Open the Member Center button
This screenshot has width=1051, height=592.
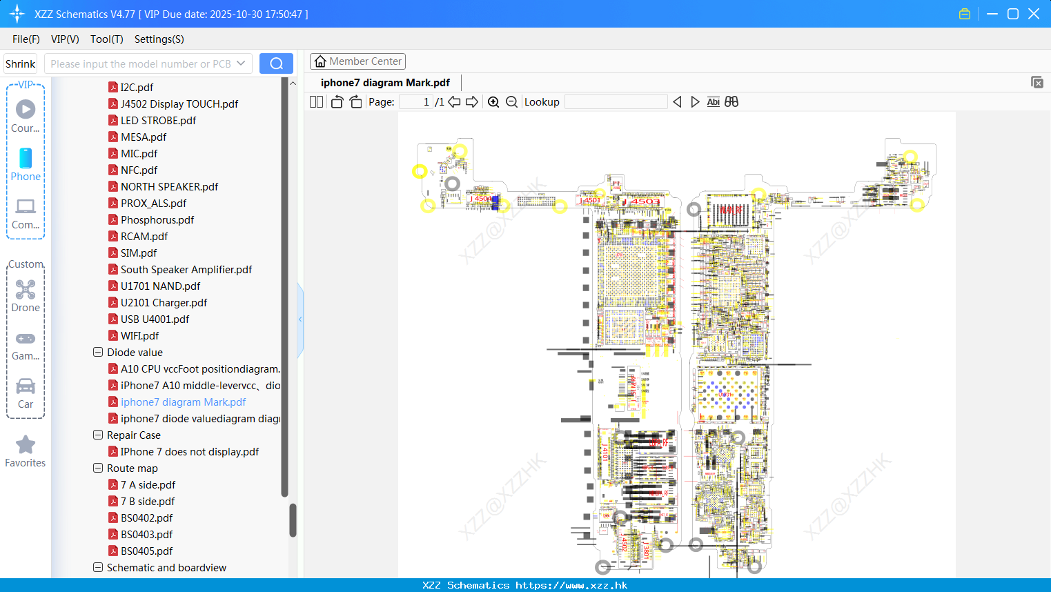[x=357, y=61]
